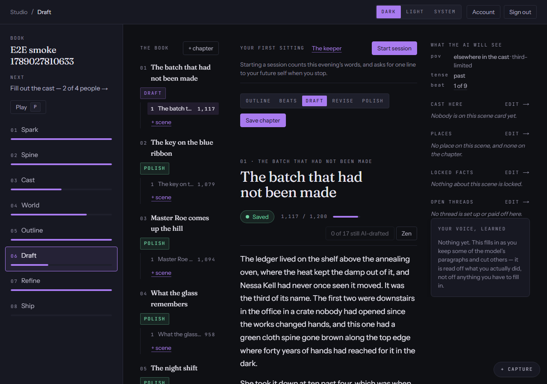Image resolution: width=547 pixels, height=384 pixels.
Task: Edit Cast here section
Action: click(x=517, y=104)
